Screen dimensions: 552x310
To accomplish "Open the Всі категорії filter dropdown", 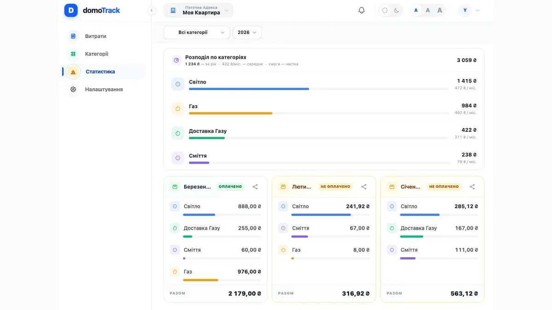I will pos(196,33).
